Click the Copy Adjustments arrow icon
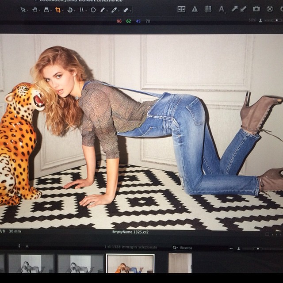Image resolution: width=283 pixels, height=283 pixels. tap(234, 9)
